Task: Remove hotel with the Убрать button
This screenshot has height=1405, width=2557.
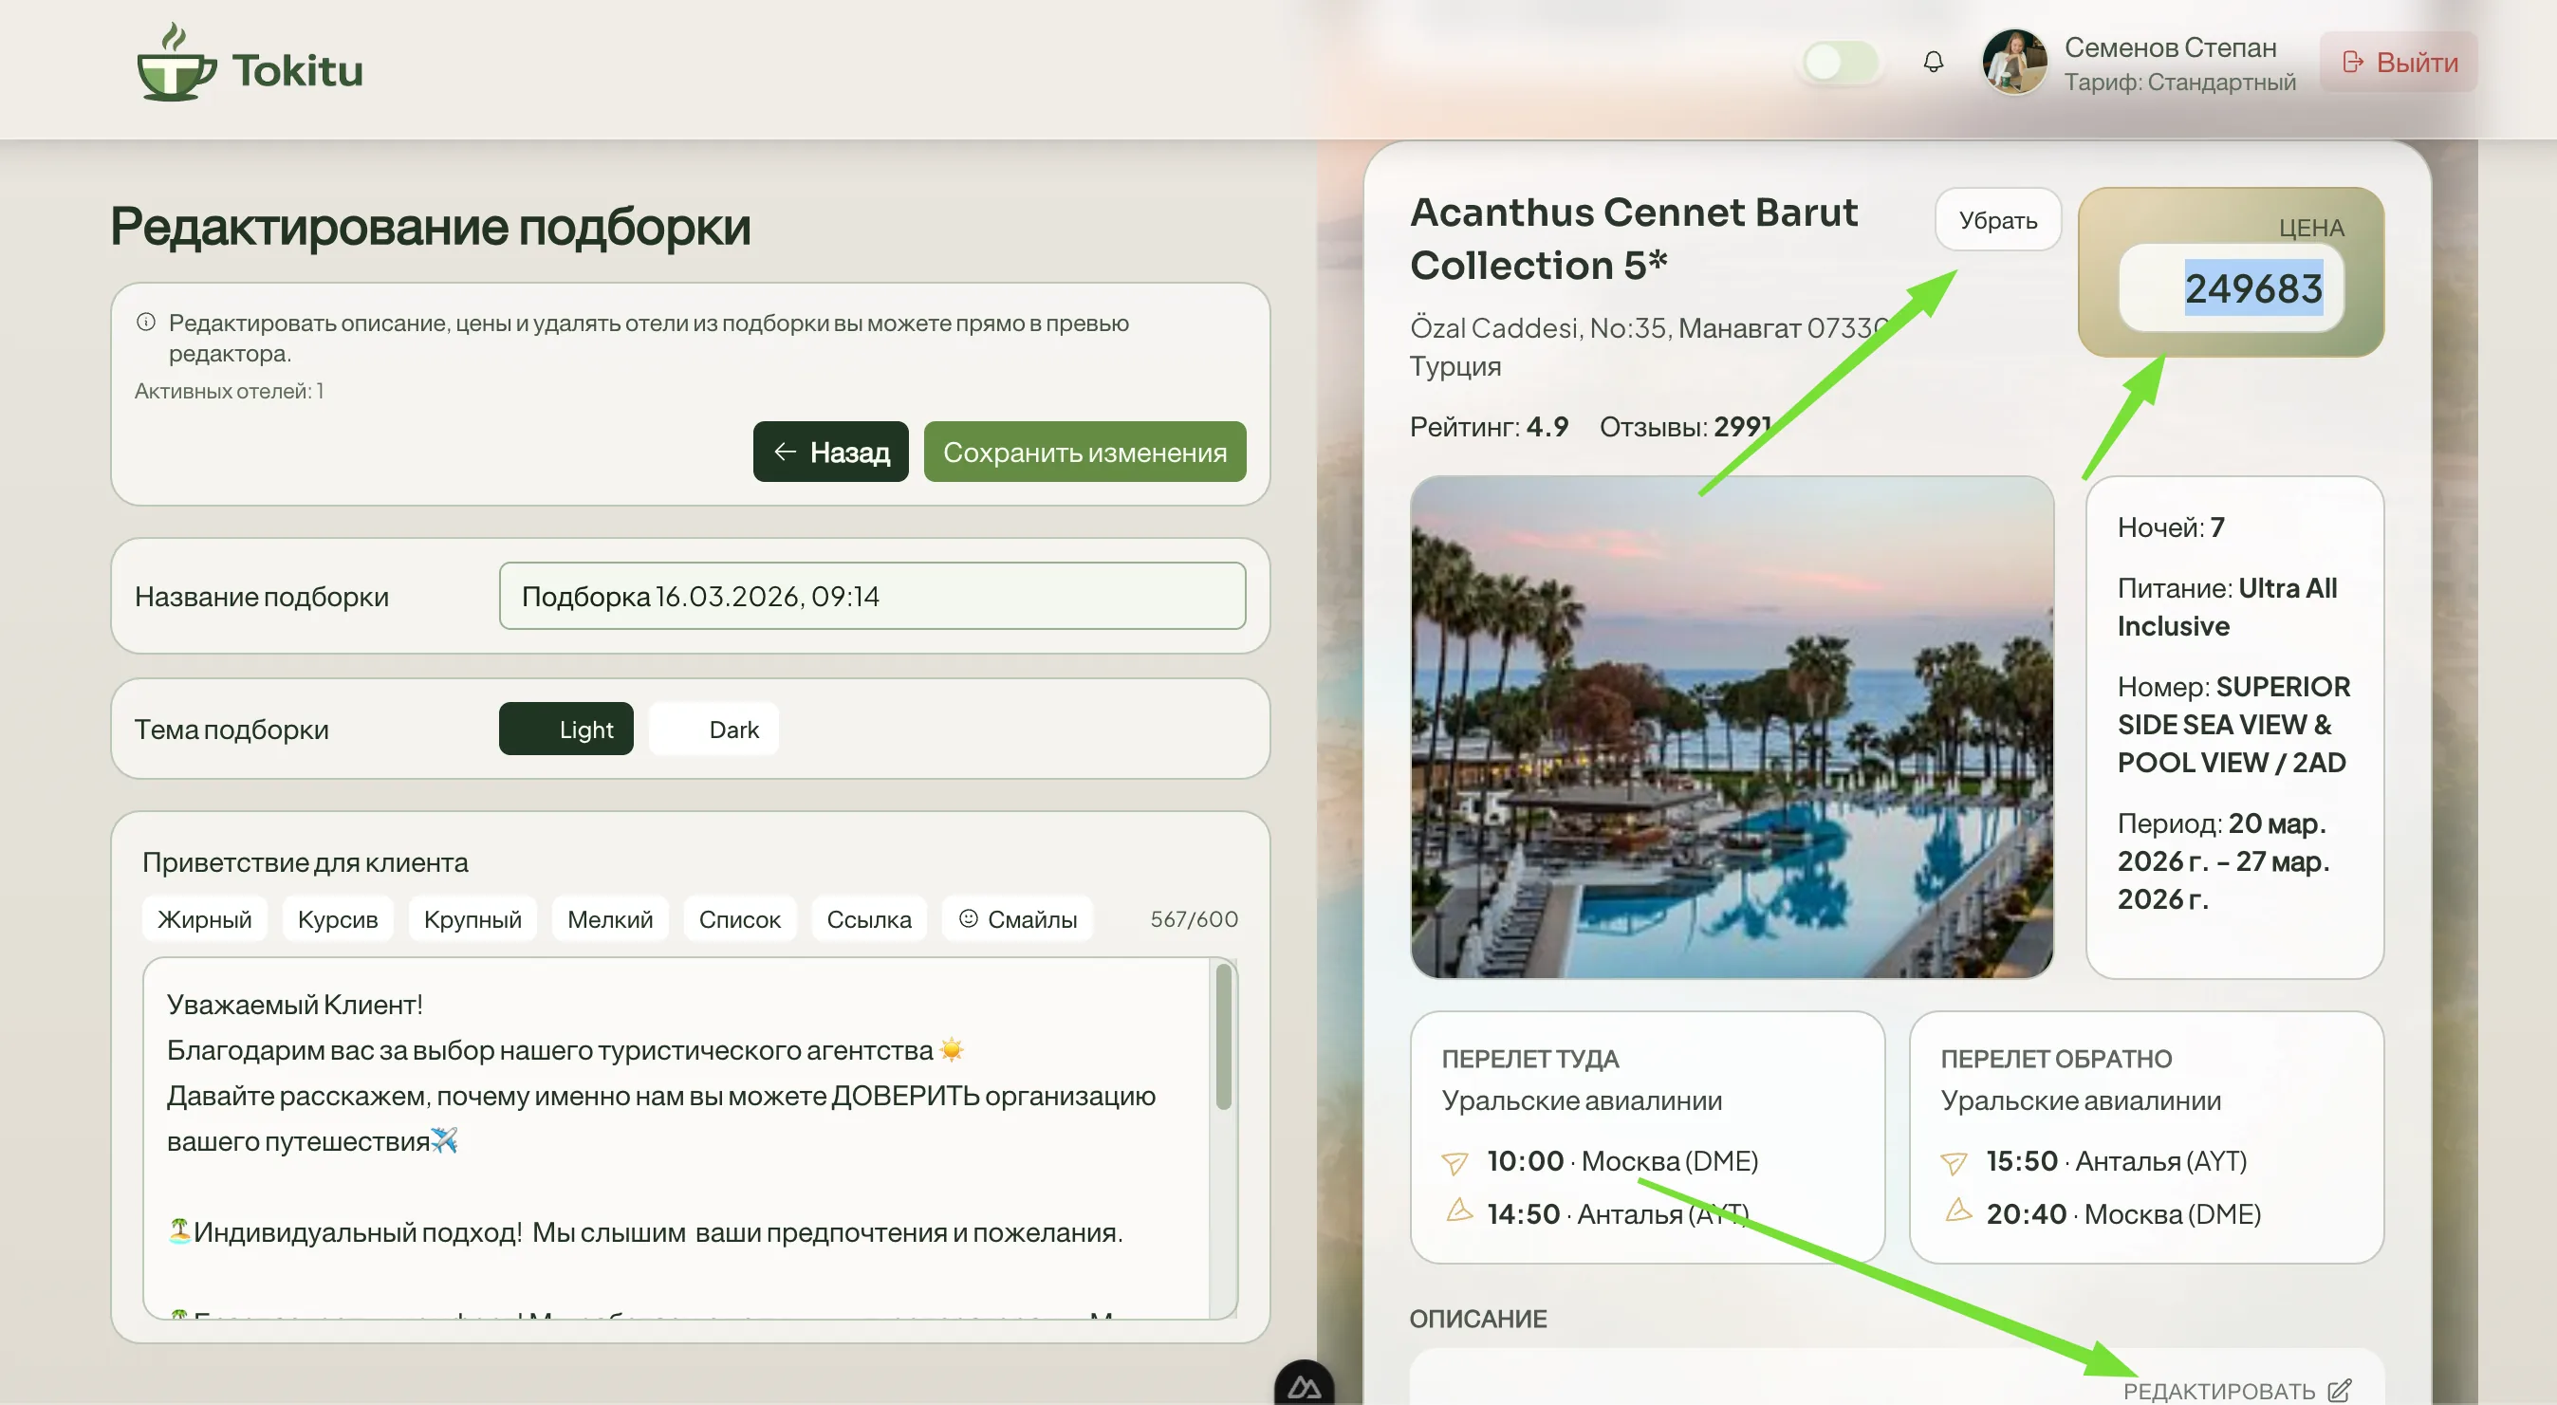Action: tap(1997, 220)
